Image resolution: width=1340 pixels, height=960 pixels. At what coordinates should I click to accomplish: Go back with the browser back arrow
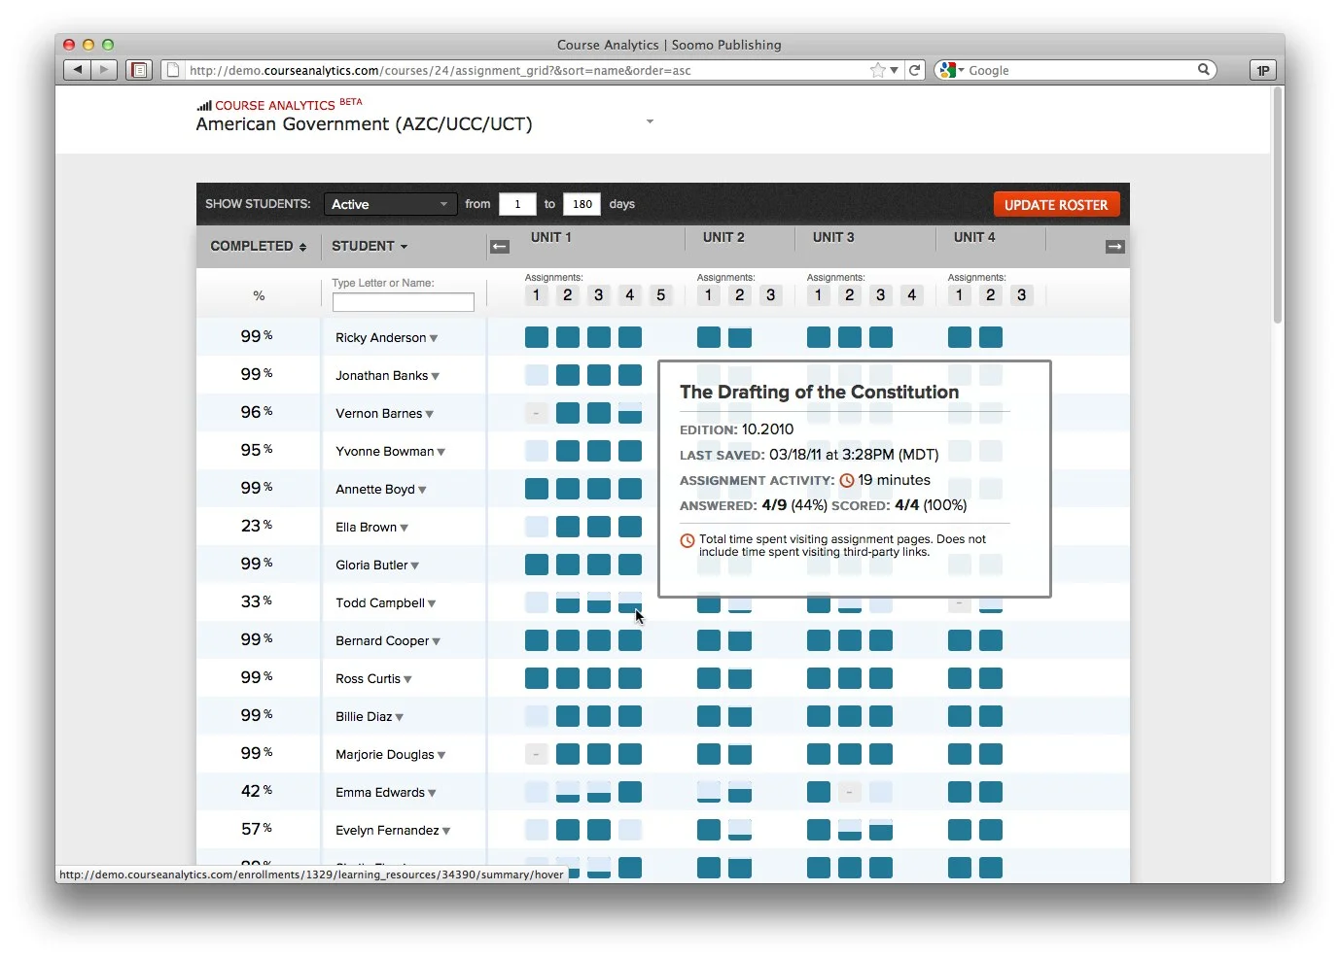[78, 70]
